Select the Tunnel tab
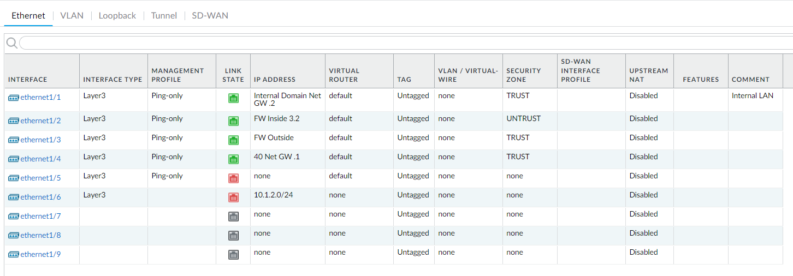 [x=164, y=15]
